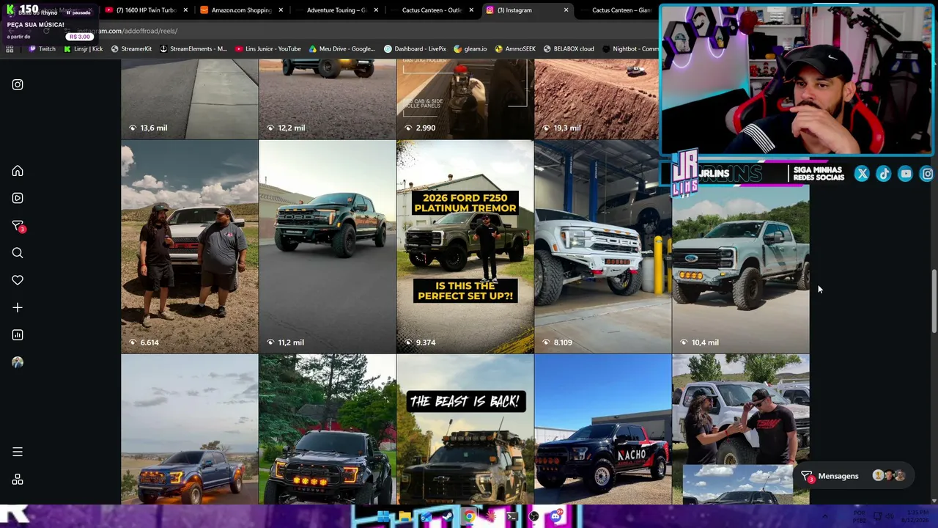
Task: Open the Dashboard - LivePix bookmark
Action: (415, 49)
